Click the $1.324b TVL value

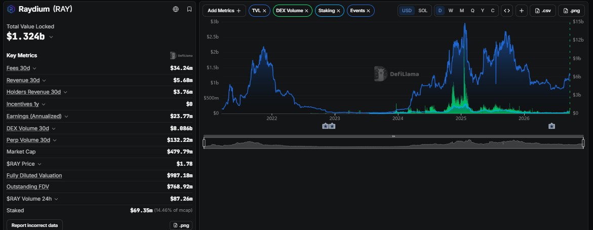pos(26,36)
